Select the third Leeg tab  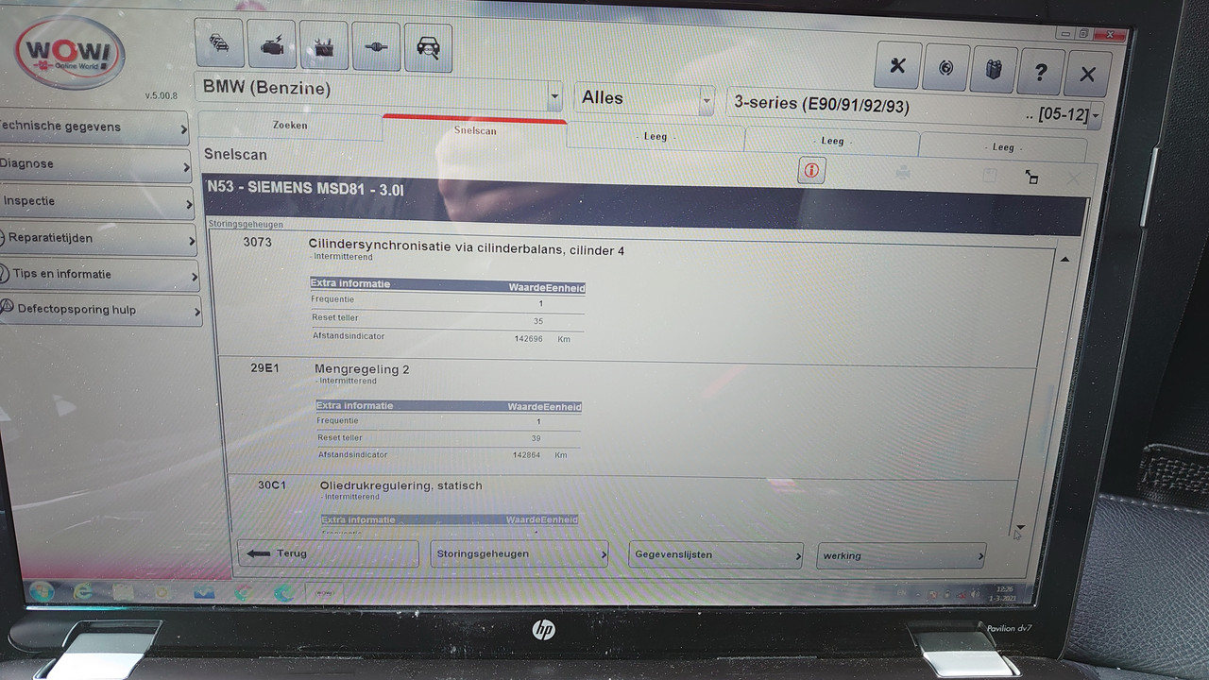tap(1003, 147)
